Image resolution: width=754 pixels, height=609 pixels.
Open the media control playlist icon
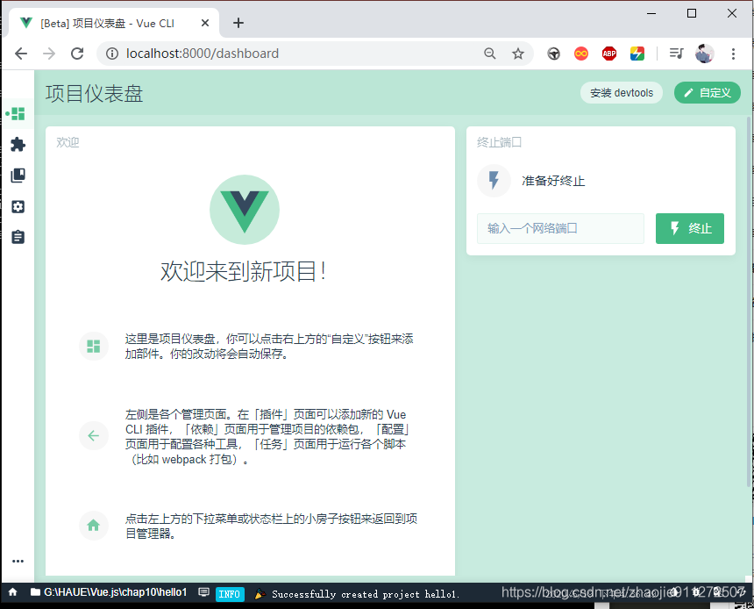point(677,54)
